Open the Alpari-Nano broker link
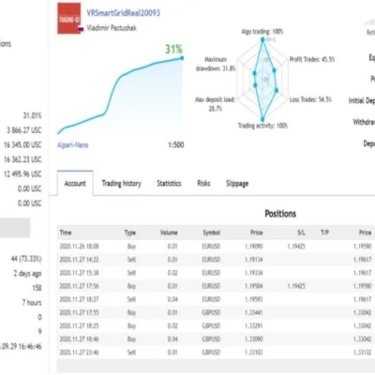 click(72, 145)
